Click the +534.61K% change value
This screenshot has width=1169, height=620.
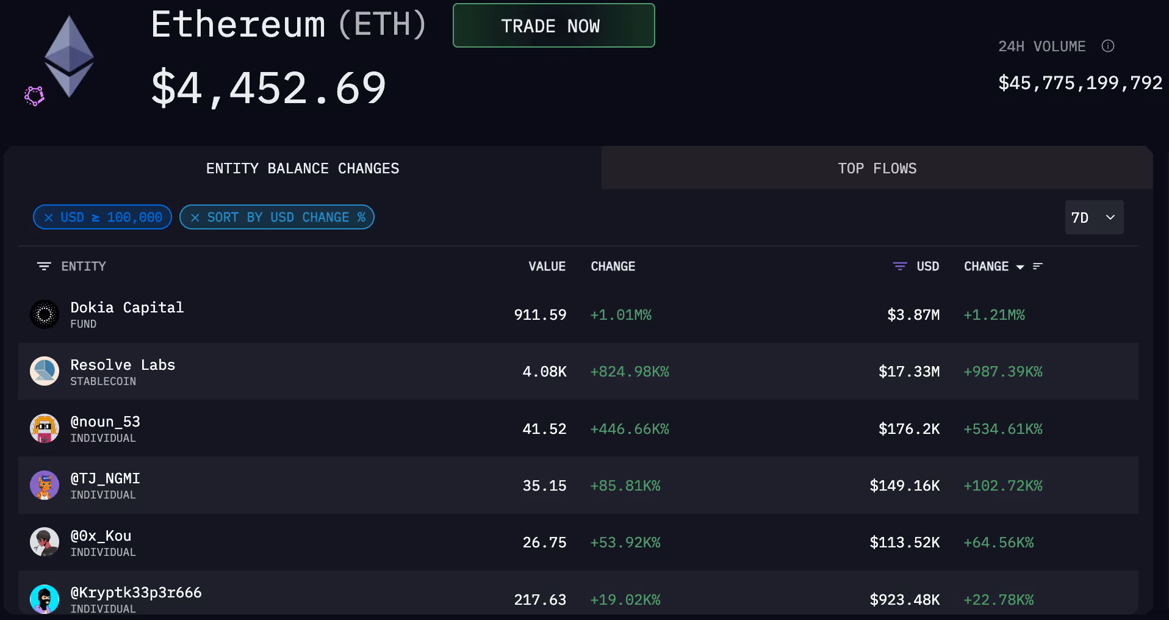(x=1002, y=429)
